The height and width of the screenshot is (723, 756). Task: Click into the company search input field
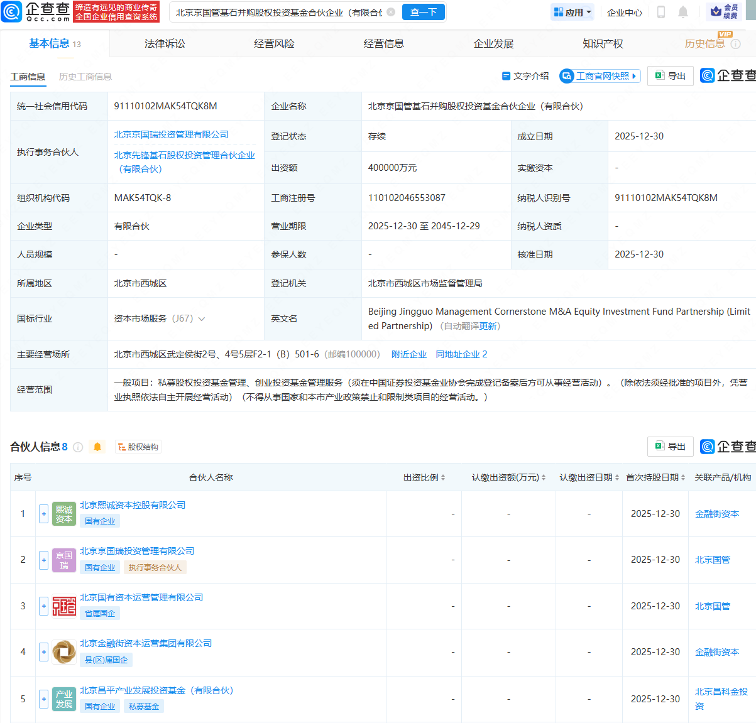(277, 12)
